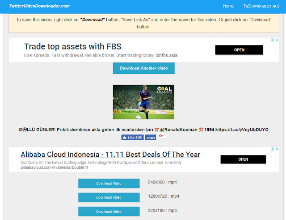Open the Alibaba Cloud Indonesia ad headline

110,155
